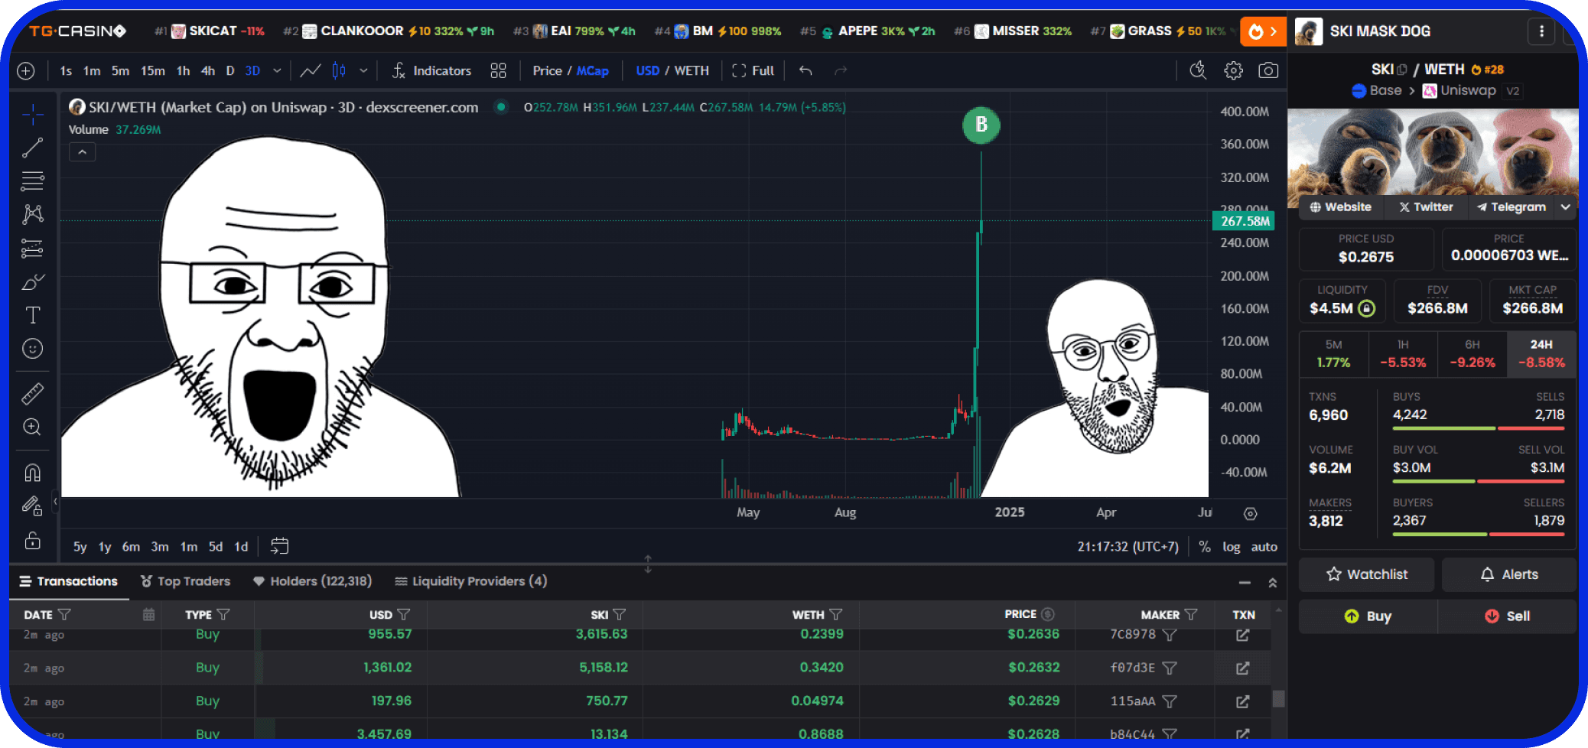
Task: Select the candlestick chart style icon
Action: point(339,71)
